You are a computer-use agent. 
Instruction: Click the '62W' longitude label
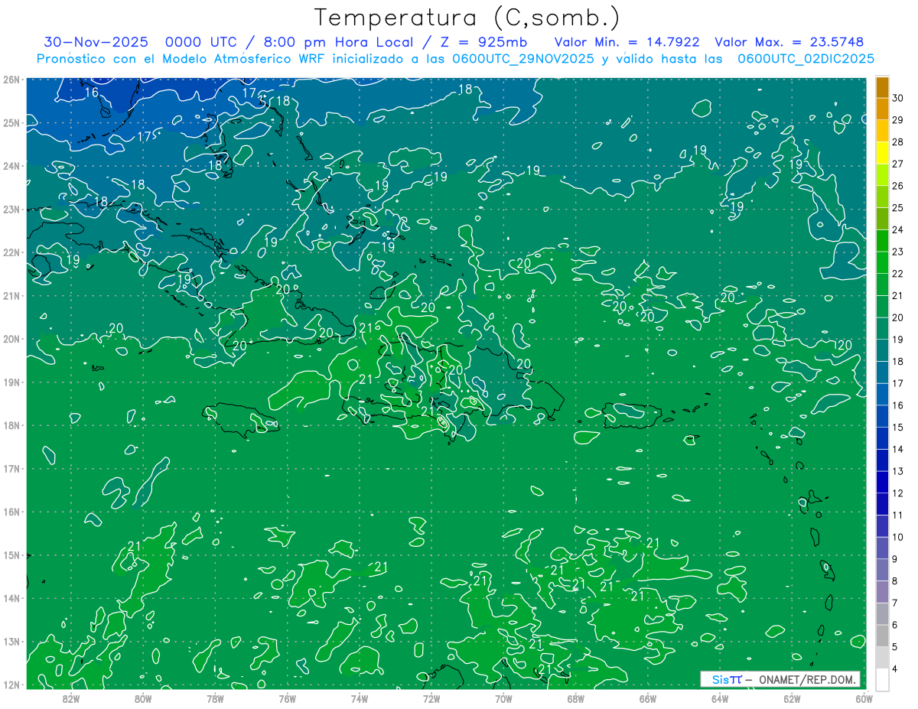(x=791, y=698)
